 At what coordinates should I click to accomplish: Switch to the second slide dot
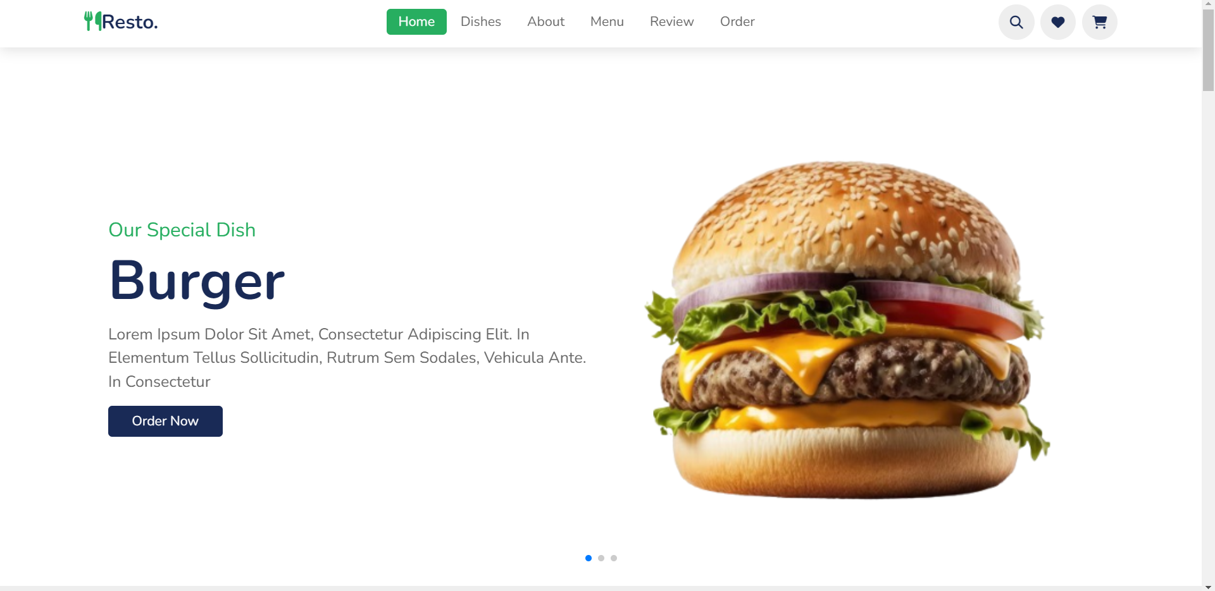(x=601, y=558)
